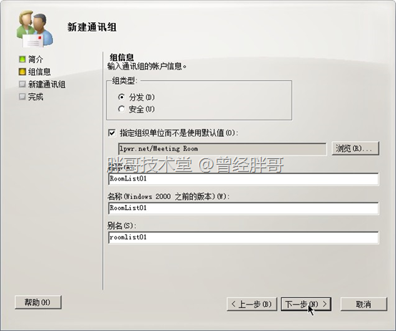Cancel the wizard with 取消

[363, 304]
